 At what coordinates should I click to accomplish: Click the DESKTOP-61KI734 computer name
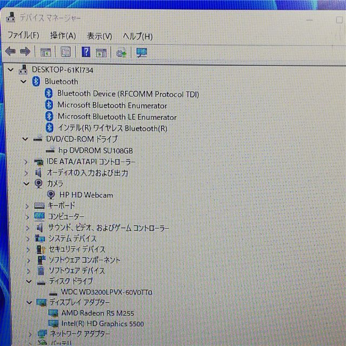63,70
